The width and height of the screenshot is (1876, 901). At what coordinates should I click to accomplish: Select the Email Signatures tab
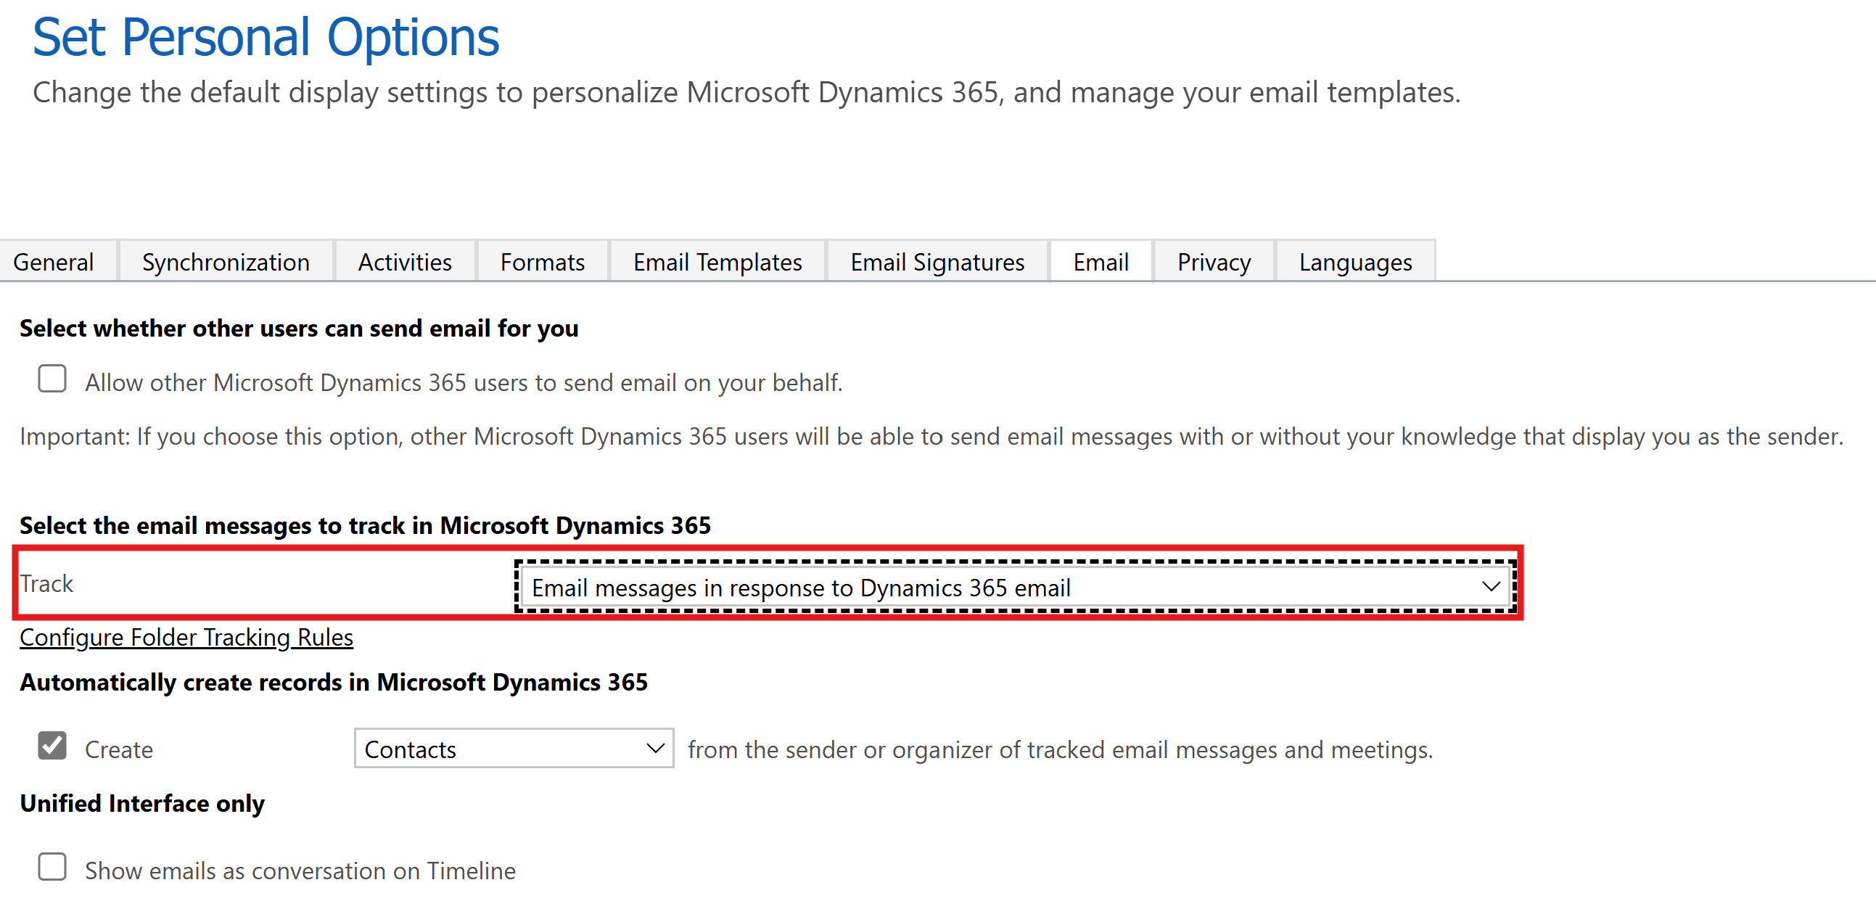point(937,261)
